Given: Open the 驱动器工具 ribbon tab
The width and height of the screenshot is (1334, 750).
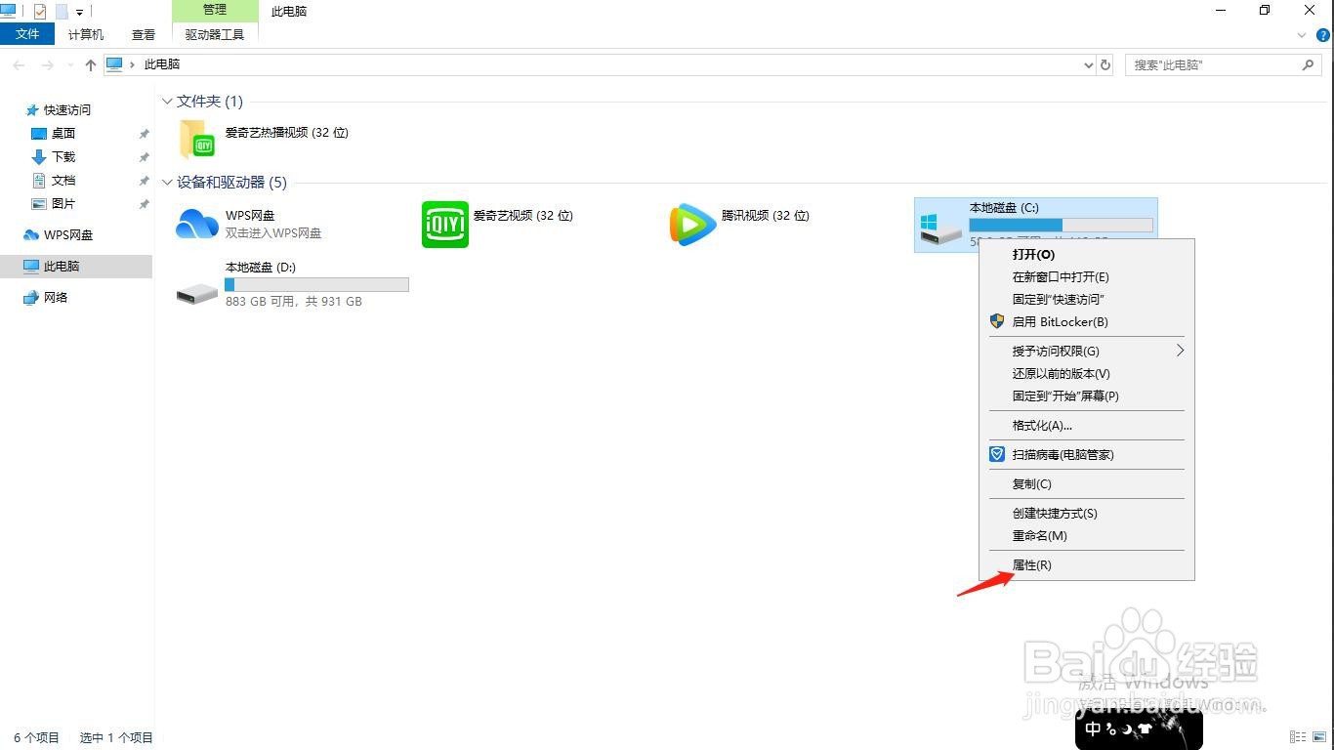Looking at the screenshot, I should pos(215,34).
